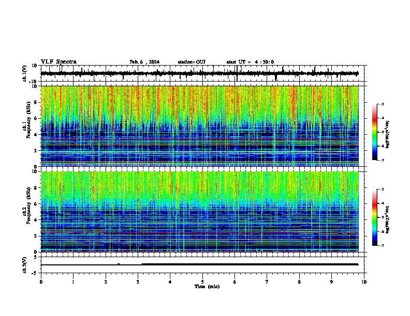This screenshot has width=410, height=316.
Task: Click the time-axis tick label "10"
Action: [x=364, y=282]
